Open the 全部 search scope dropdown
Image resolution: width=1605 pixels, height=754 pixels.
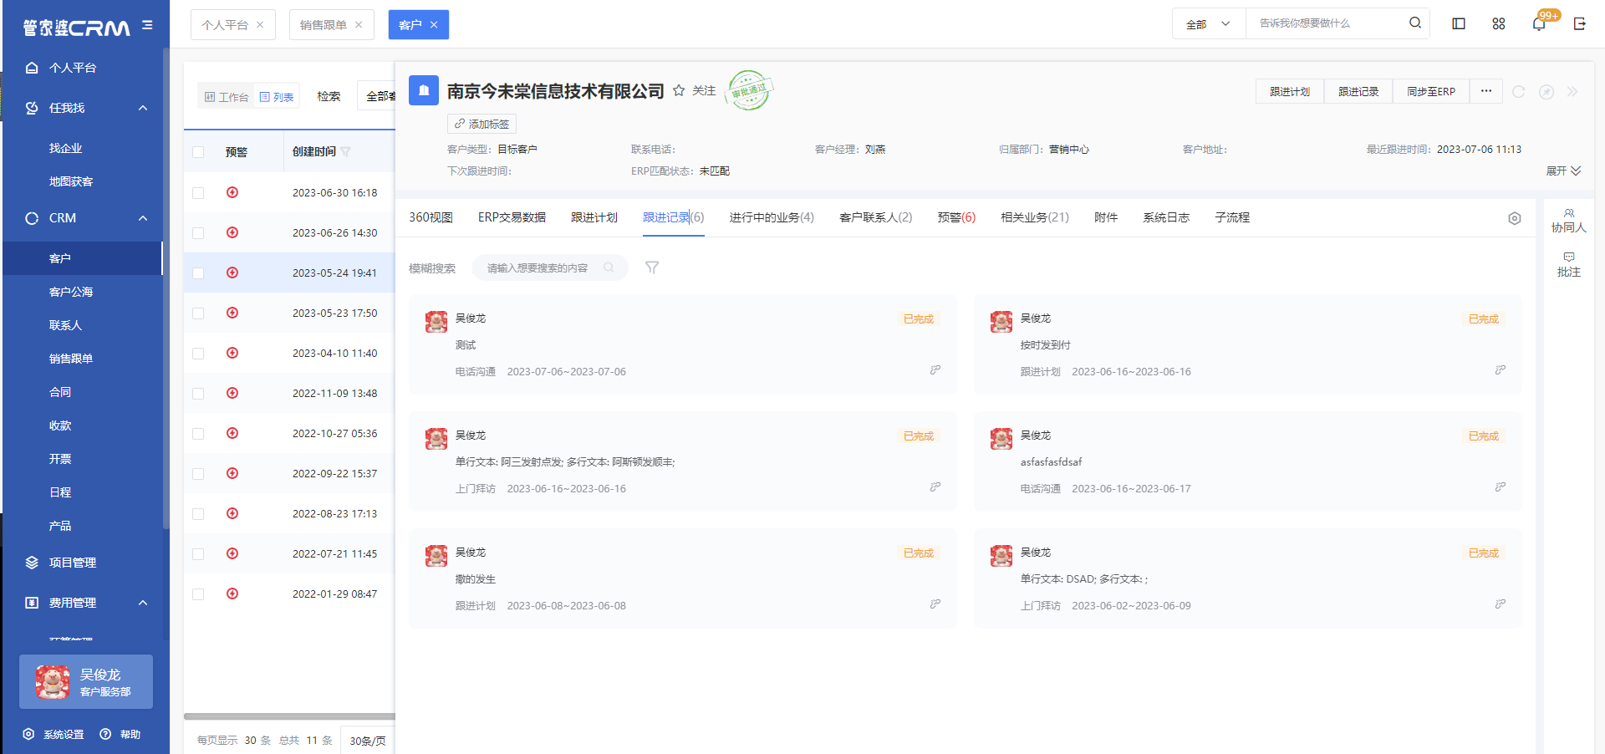[x=1209, y=23]
